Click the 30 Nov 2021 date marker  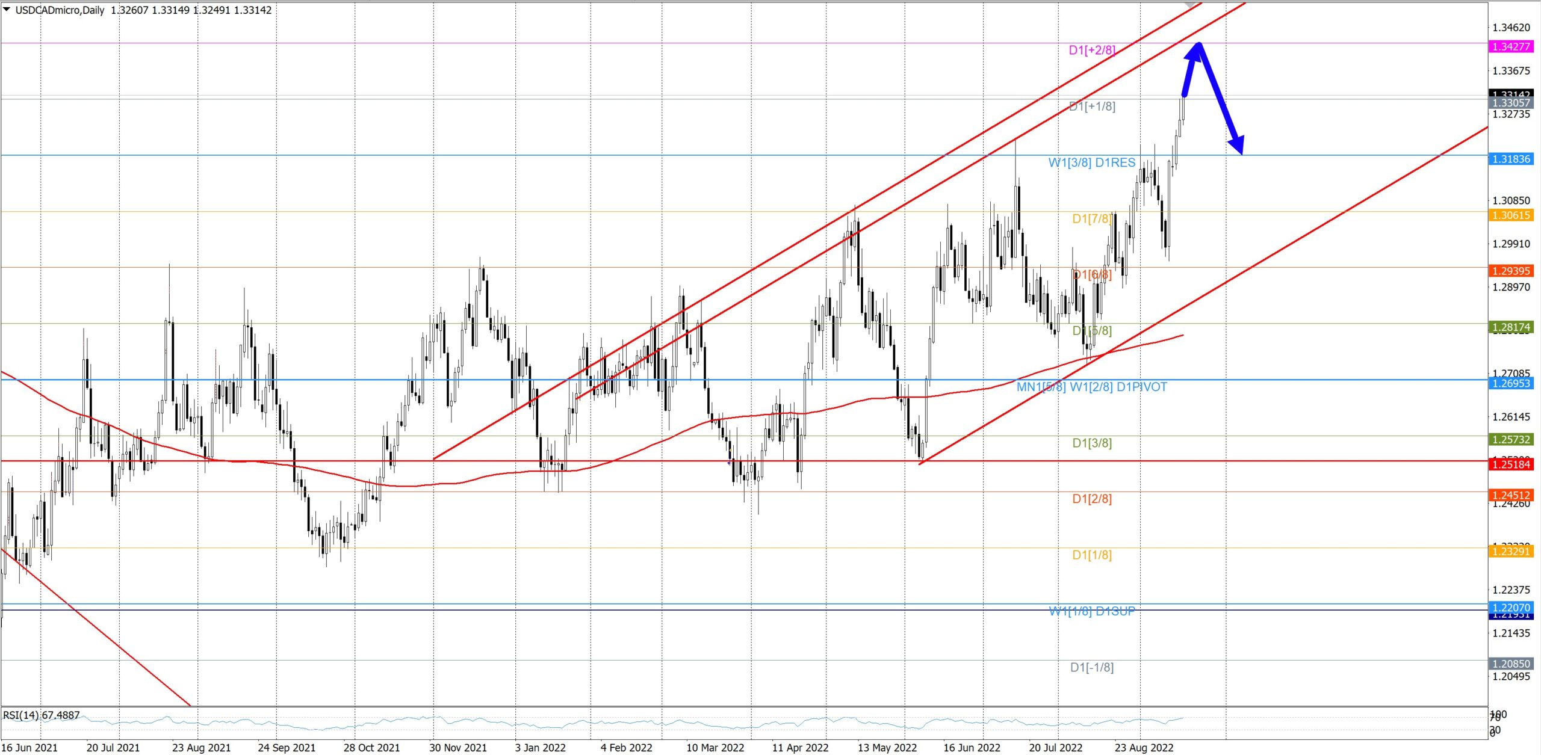tap(457, 747)
